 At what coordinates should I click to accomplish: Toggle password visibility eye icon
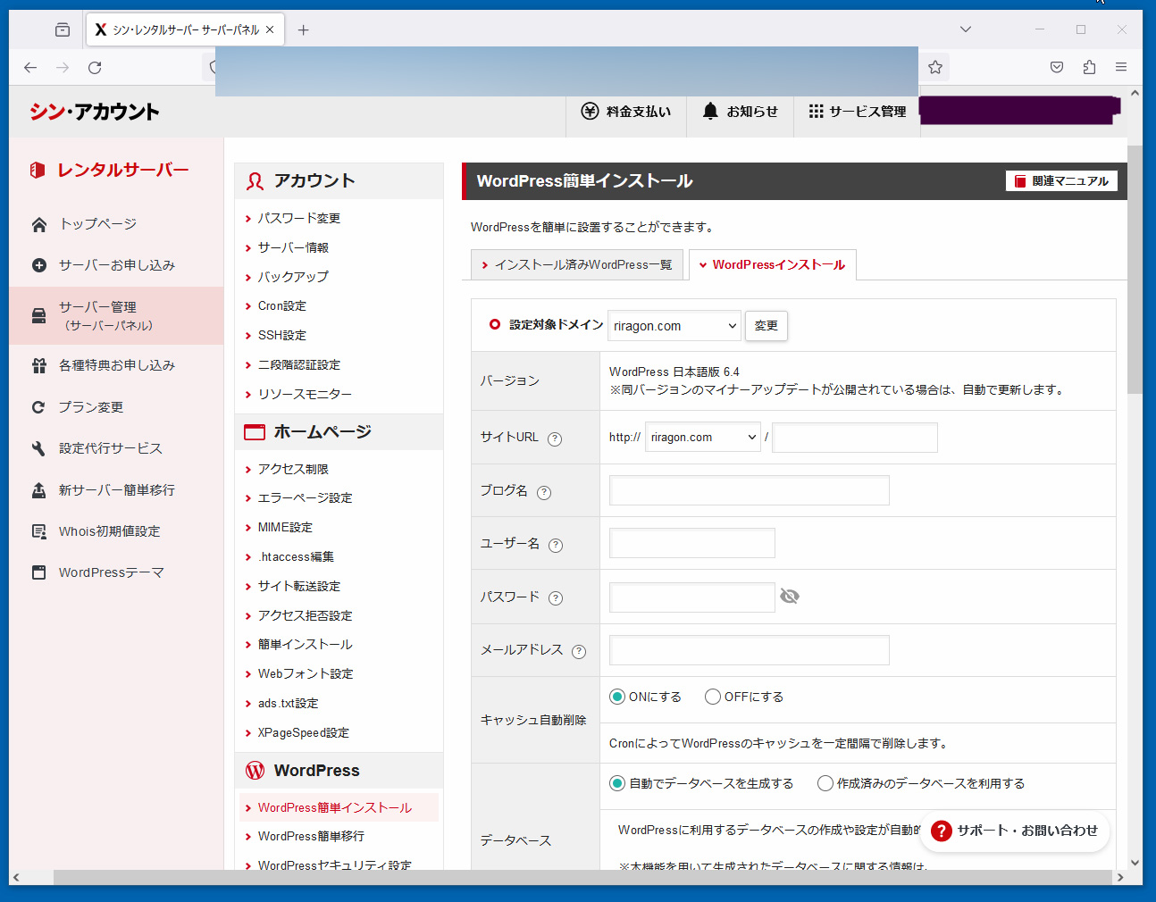(x=790, y=597)
